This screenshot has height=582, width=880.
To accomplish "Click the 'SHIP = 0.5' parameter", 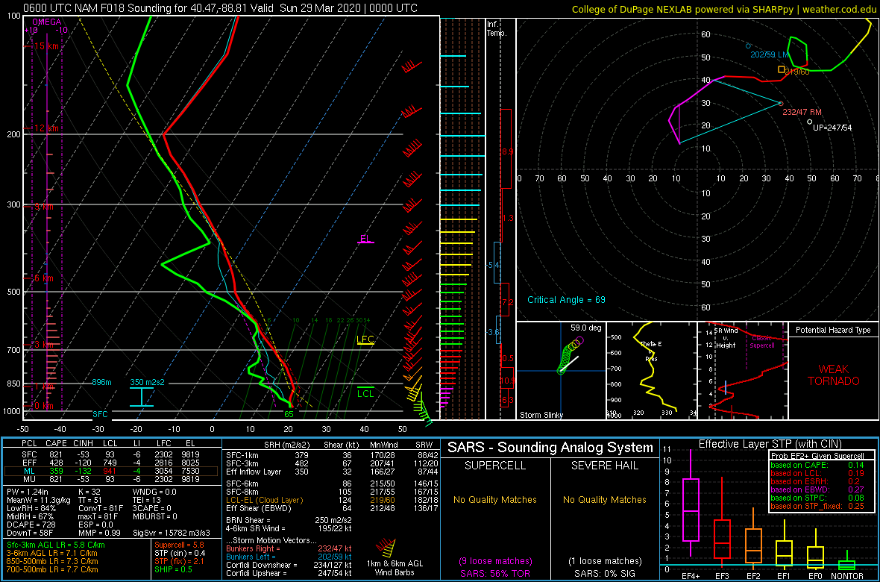I will tap(174, 569).
